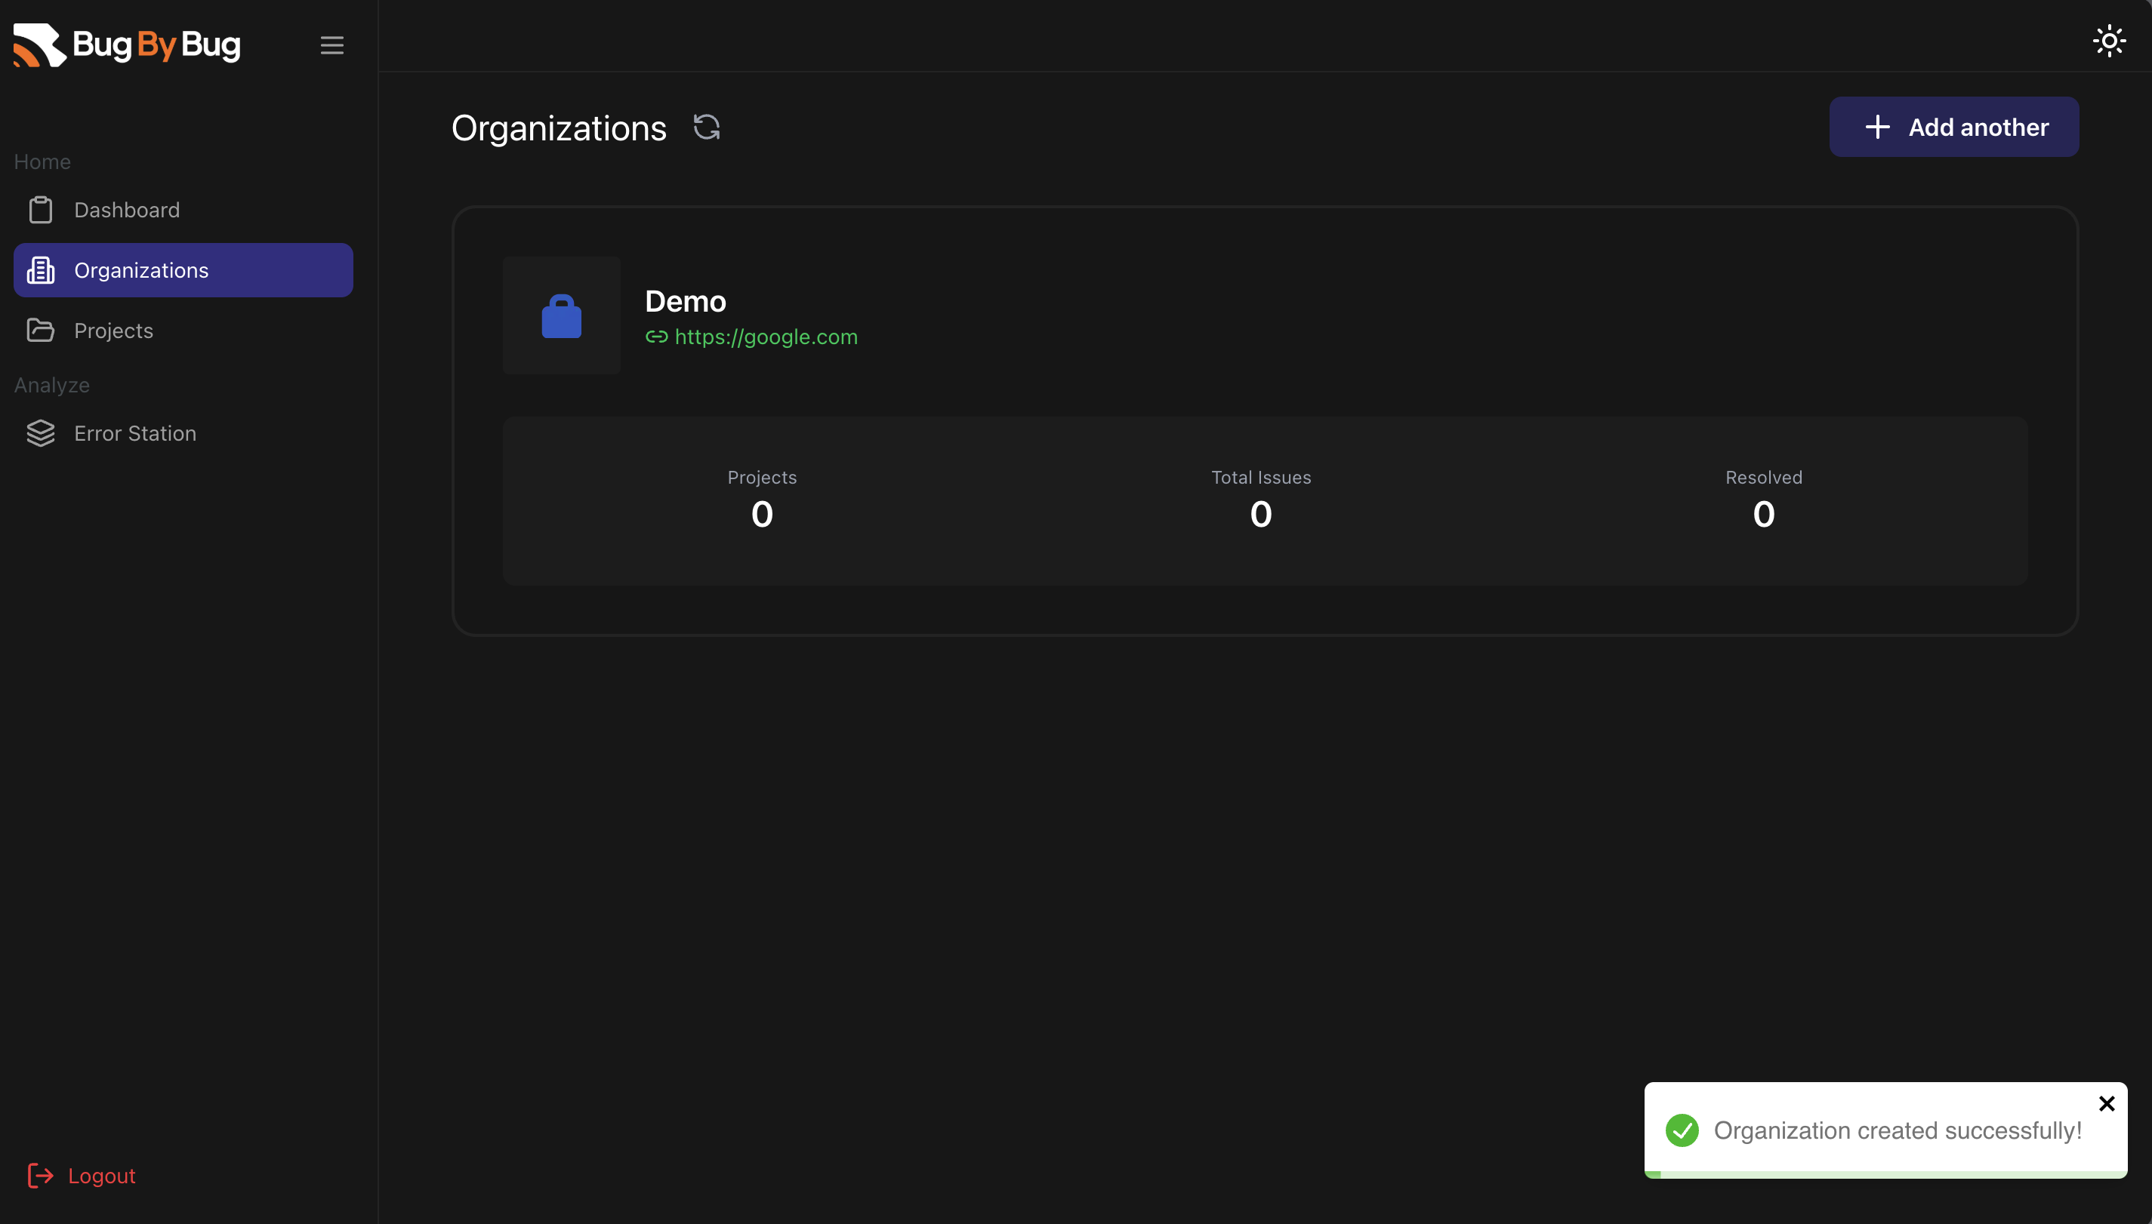This screenshot has width=2152, height=1224.
Task: Navigate to Projects in the sidebar
Action: [x=113, y=330]
